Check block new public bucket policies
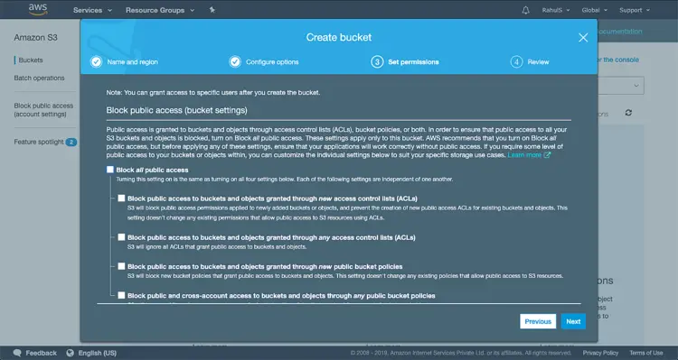This screenshot has height=360, width=678. (x=121, y=266)
